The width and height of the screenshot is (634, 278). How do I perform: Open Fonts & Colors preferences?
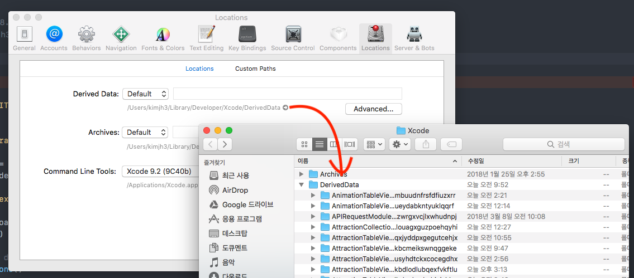click(163, 38)
